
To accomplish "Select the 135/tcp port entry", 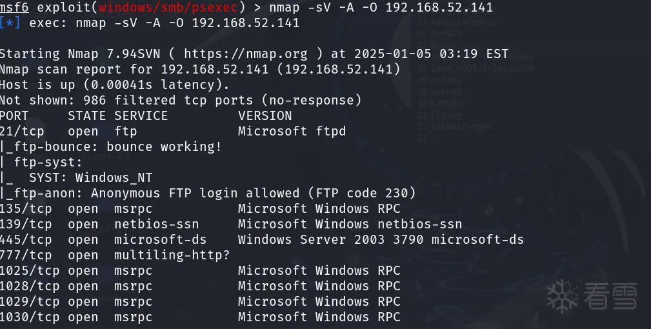I will [26, 209].
